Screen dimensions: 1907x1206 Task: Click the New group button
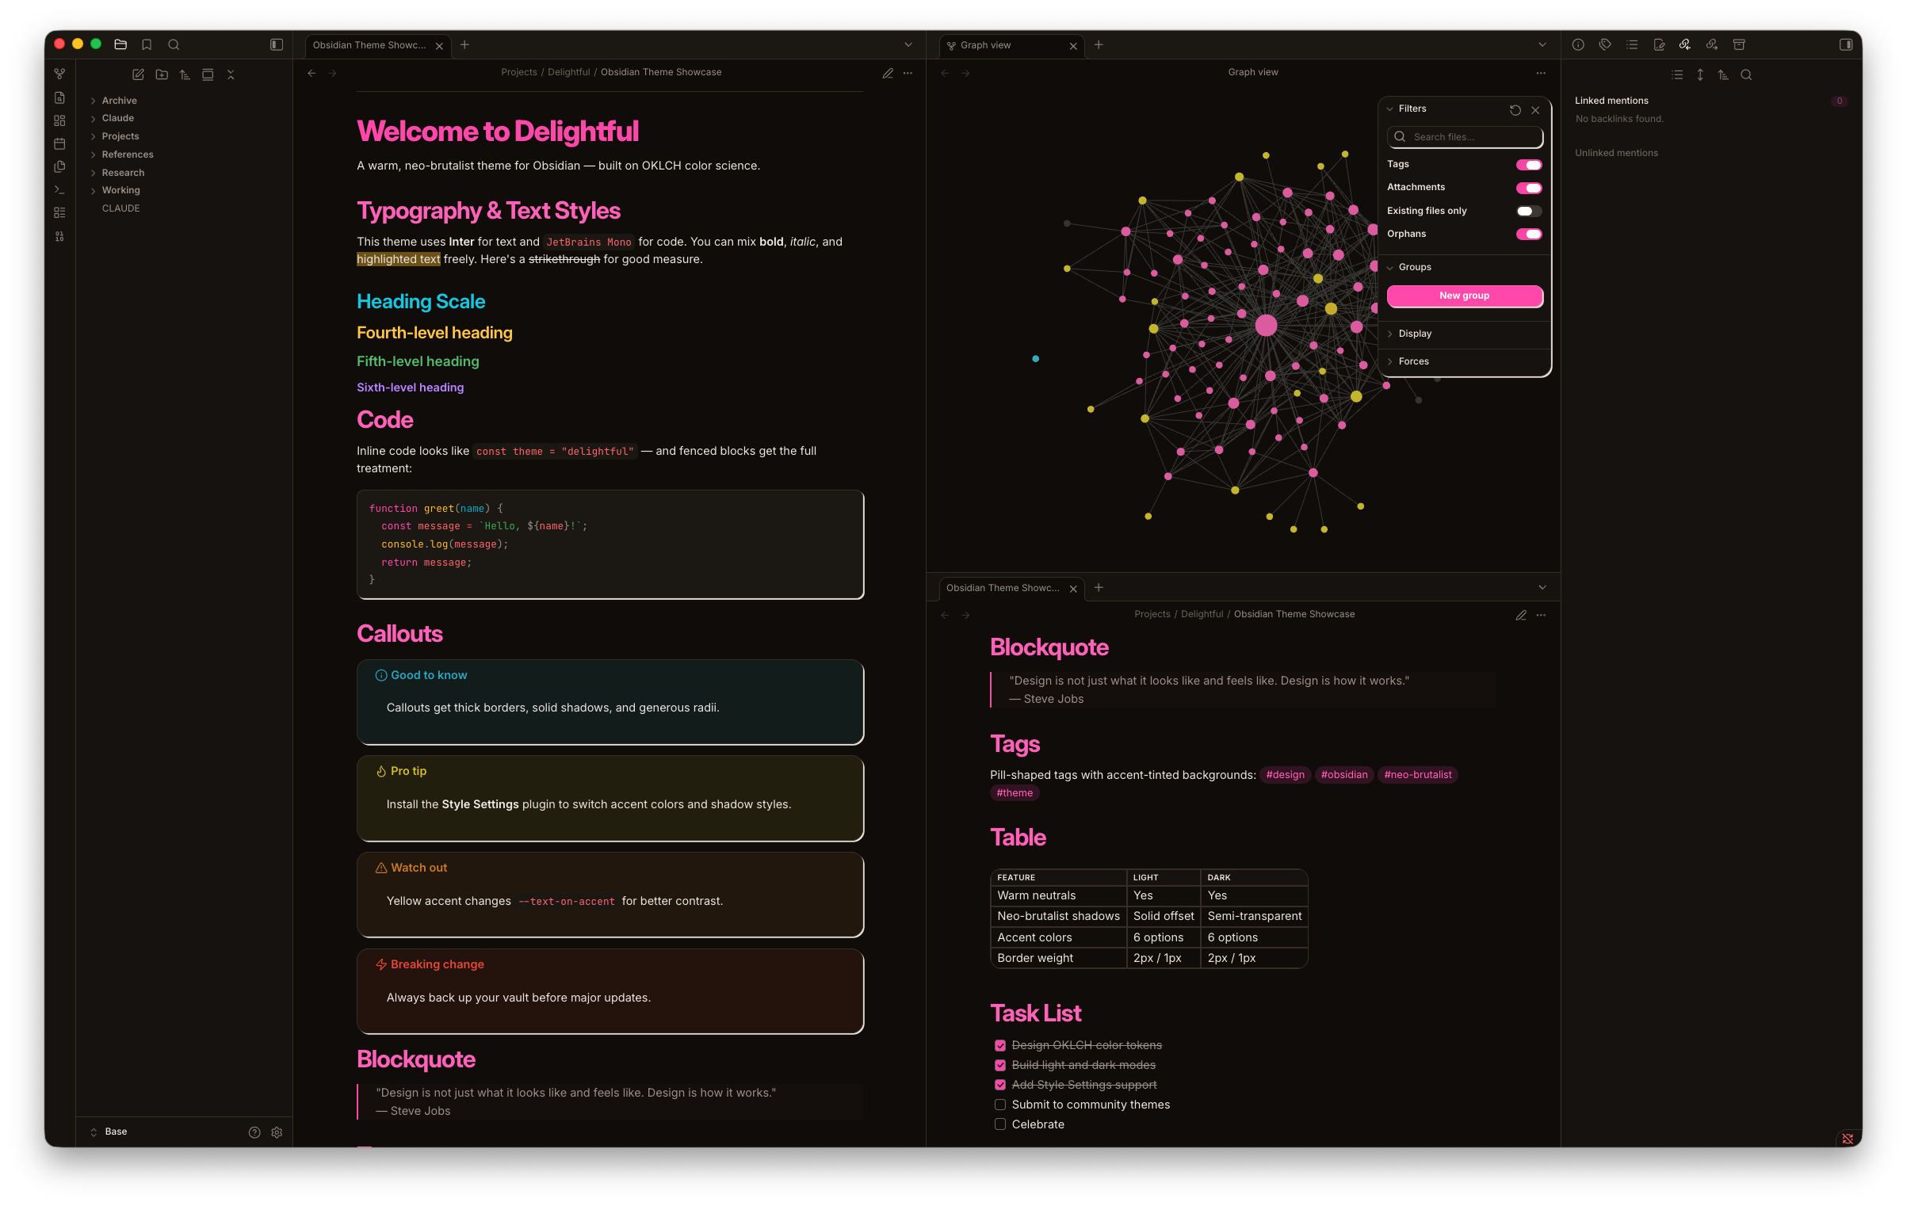1464,296
